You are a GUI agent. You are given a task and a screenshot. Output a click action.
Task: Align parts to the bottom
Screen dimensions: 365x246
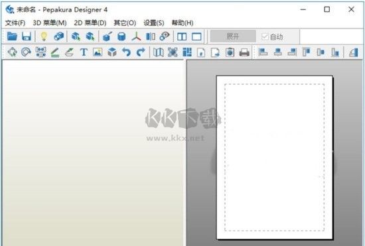coord(335,52)
